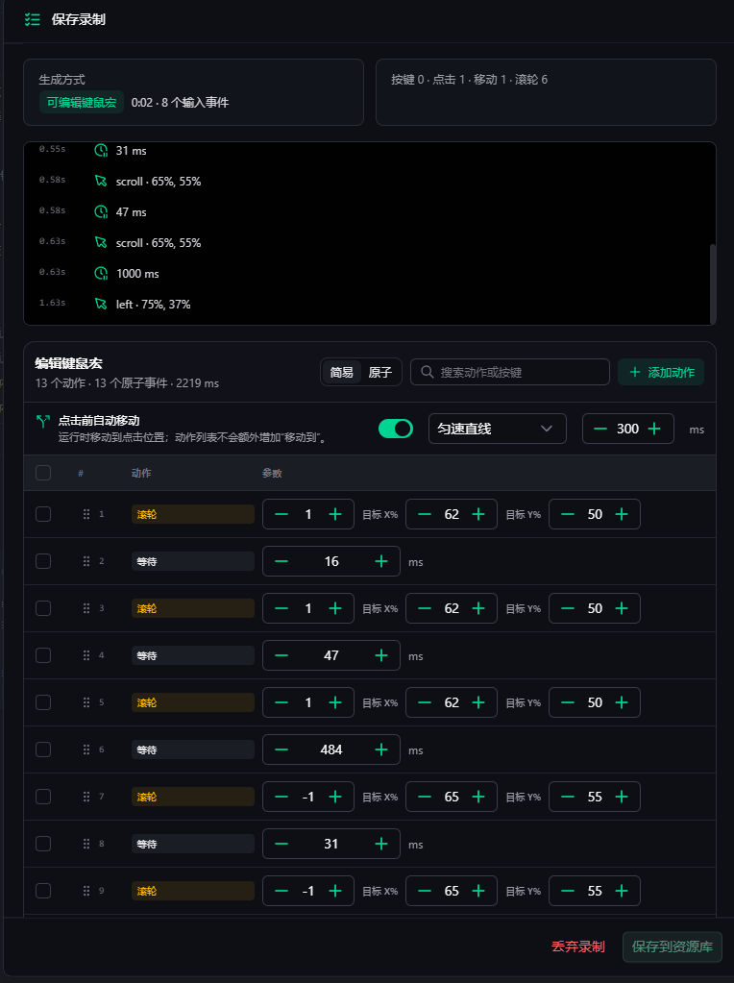The width and height of the screenshot is (734, 983).
Task: Click the checklist icon beside 保存录制
Action: click(32, 19)
